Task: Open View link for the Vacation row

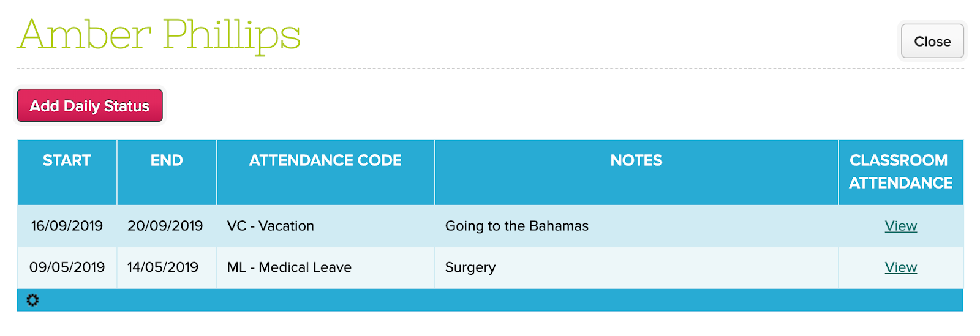Action: coord(900,226)
